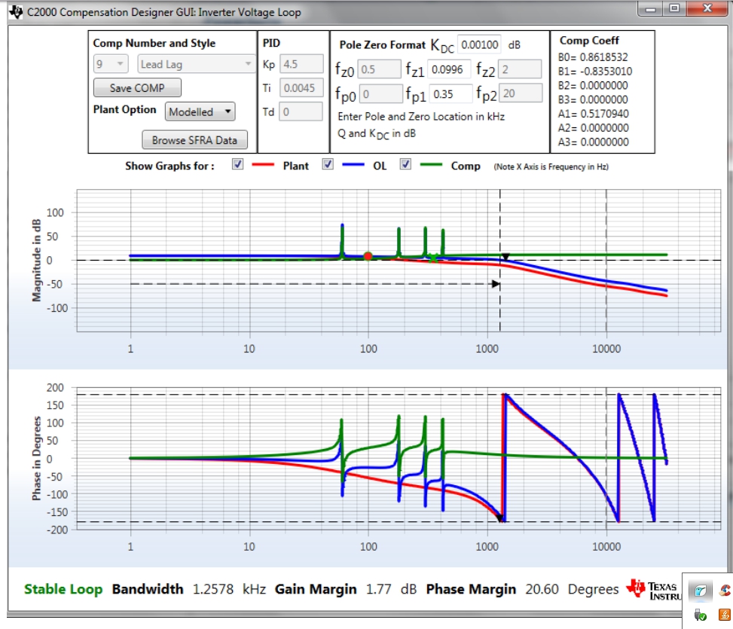
Task: Select the fz1 frequency input field
Action: pos(448,69)
